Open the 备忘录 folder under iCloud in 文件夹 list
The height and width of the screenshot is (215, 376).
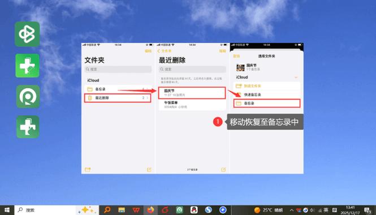118,89
